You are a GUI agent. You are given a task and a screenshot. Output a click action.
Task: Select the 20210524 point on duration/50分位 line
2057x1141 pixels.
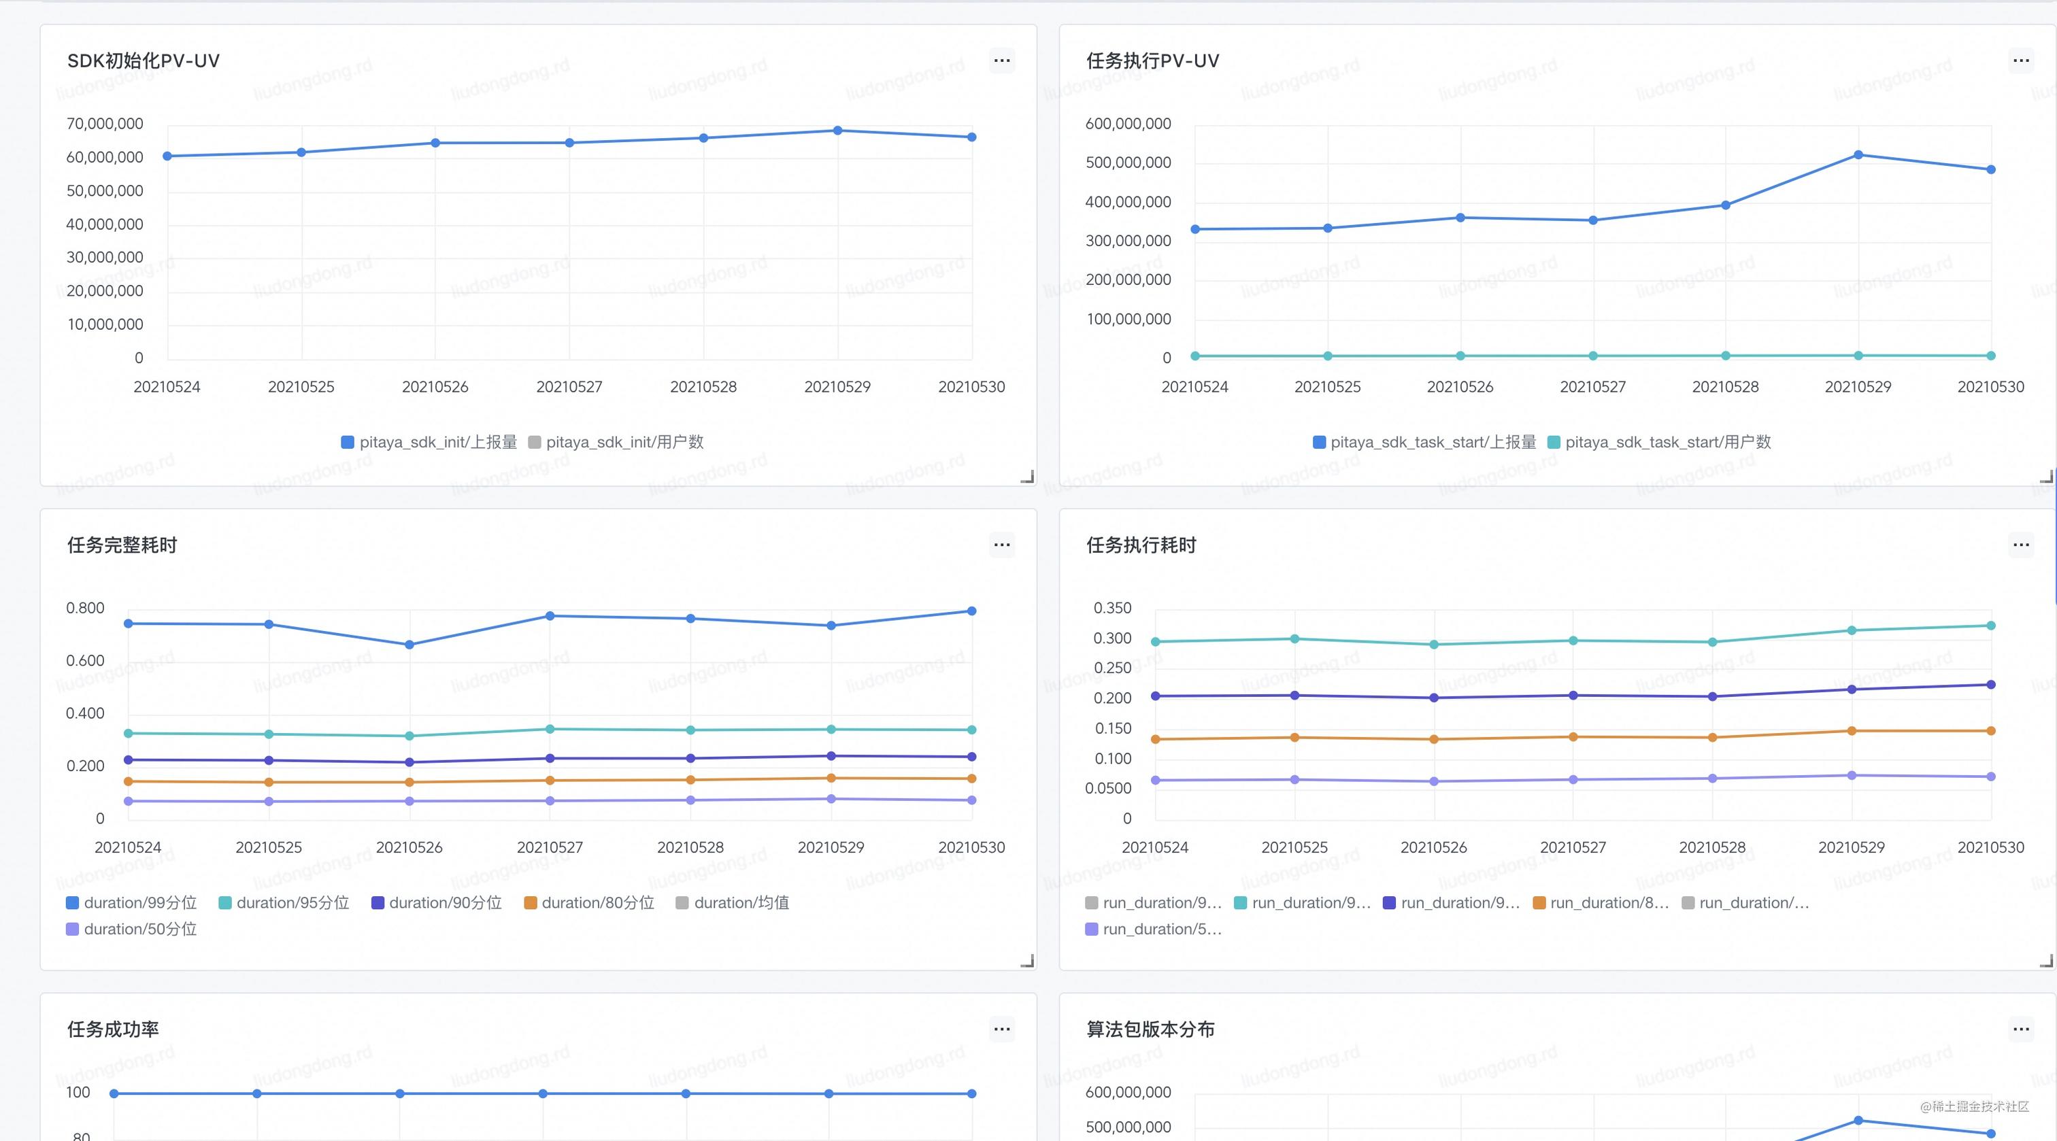[129, 802]
